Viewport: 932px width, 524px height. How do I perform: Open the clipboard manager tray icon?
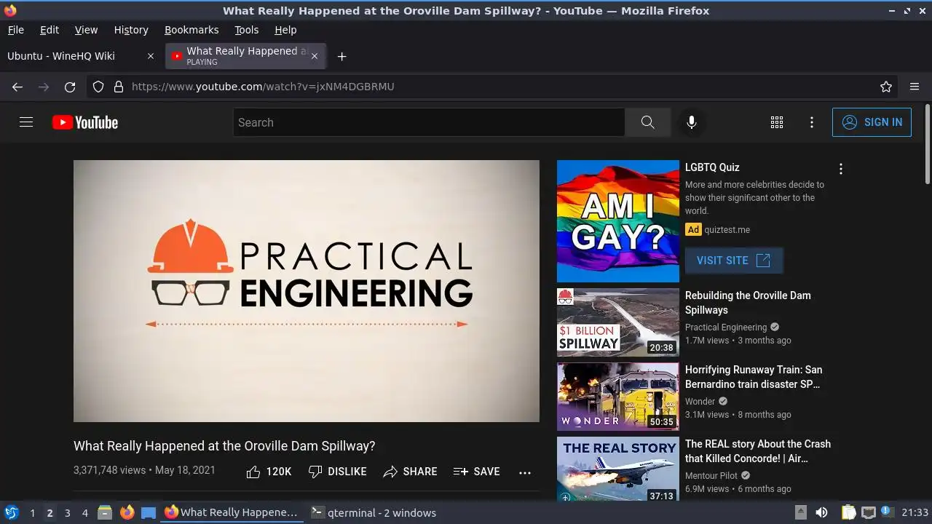(x=849, y=512)
